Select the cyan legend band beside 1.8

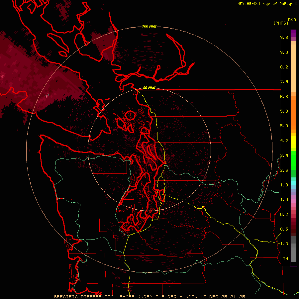point(293,183)
